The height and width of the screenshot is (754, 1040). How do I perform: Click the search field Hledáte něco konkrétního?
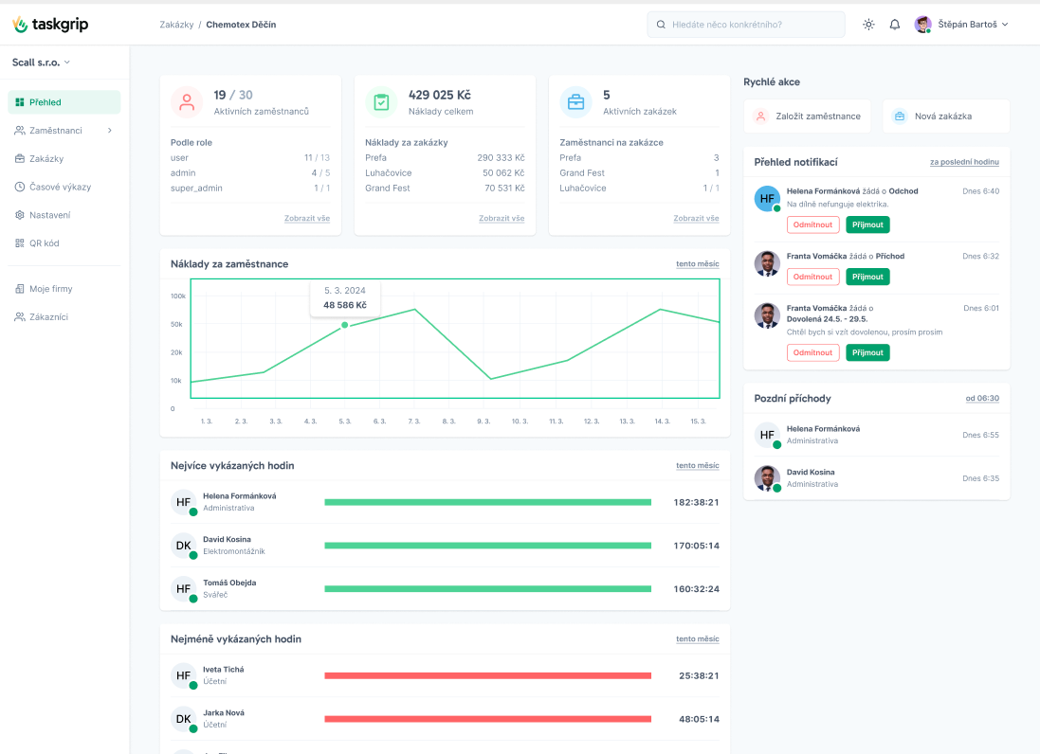(746, 25)
